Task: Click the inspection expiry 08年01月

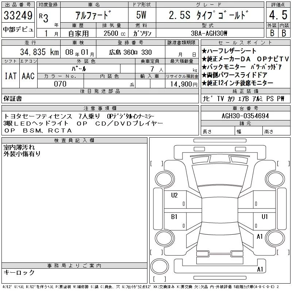Action: (x=80, y=53)
